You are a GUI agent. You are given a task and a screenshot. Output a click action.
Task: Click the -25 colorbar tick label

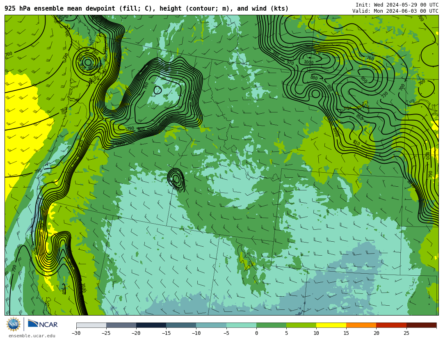[x=106, y=333]
